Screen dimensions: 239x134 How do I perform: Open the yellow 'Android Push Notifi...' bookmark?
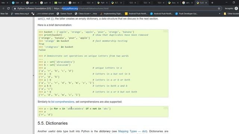tap(136, 14)
